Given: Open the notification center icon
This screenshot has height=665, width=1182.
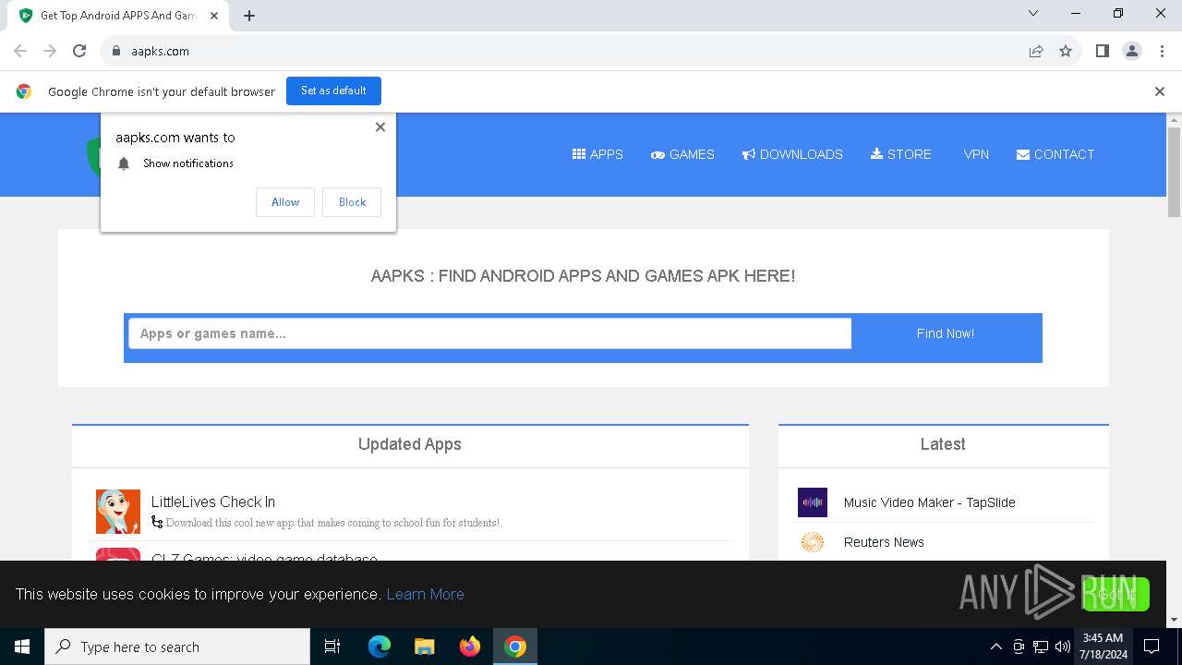Looking at the screenshot, I should coord(1152,647).
